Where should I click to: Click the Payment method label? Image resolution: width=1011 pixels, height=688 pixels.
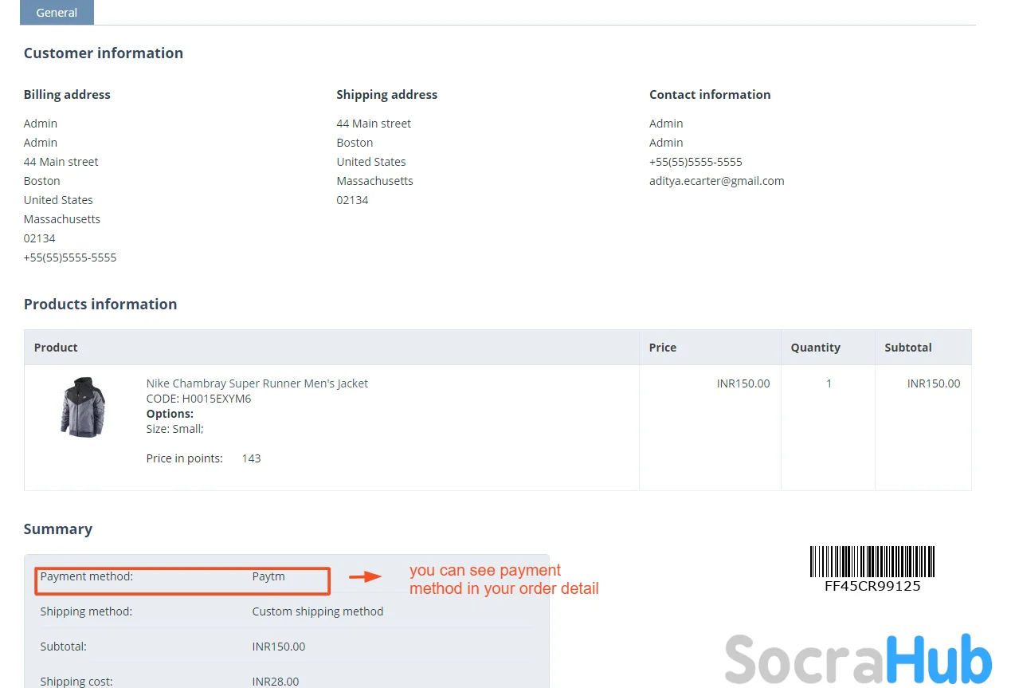coord(86,576)
